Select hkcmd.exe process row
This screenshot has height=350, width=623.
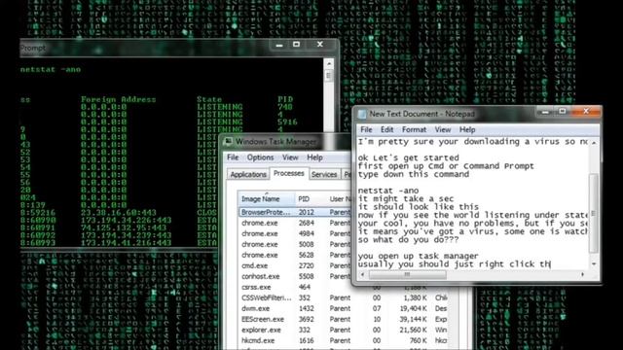344,341
